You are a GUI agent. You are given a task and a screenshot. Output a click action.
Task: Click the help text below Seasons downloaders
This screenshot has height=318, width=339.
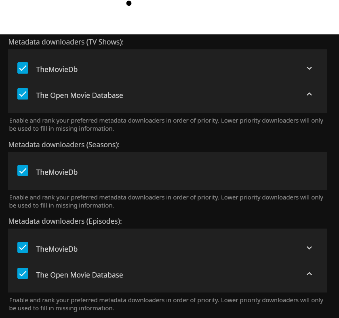click(166, 201)
